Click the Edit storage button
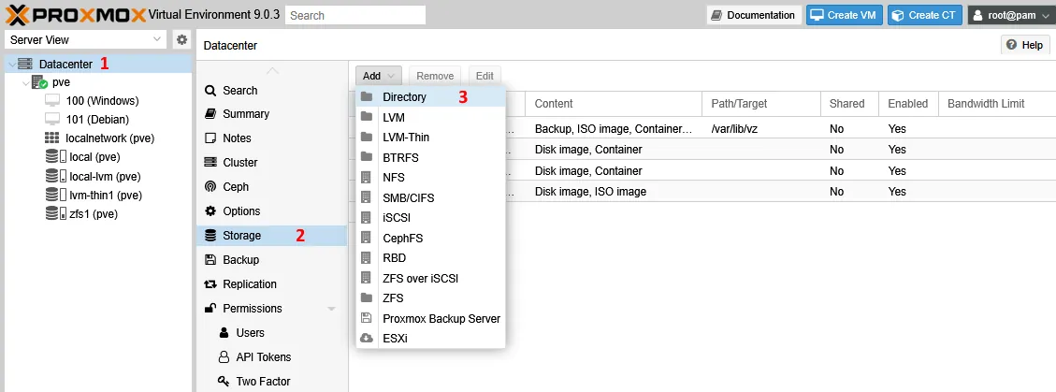Viewport: 1056px width, 392px height. click(485, 76)
